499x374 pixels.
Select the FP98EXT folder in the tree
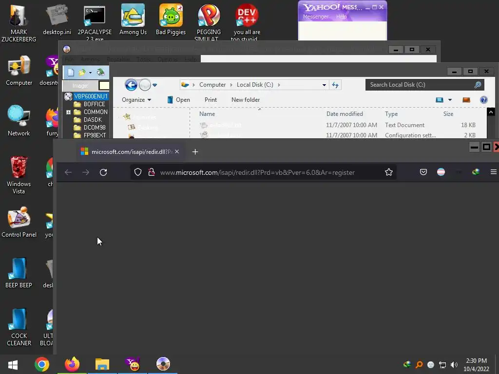pos(95,135)
